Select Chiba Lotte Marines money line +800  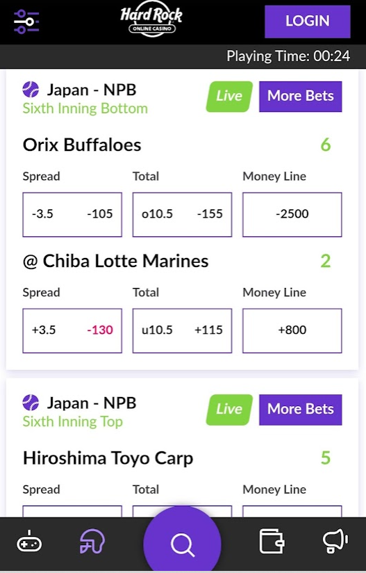292,331
